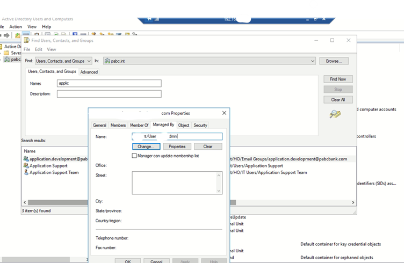Click Cancel in the Properties dialog
404x263 pixels.
pos(156,261)
